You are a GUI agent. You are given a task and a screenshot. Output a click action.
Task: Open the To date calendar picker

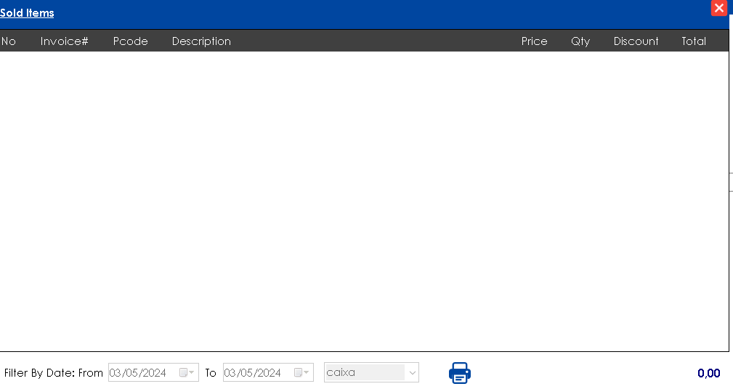tap(301, 373)
